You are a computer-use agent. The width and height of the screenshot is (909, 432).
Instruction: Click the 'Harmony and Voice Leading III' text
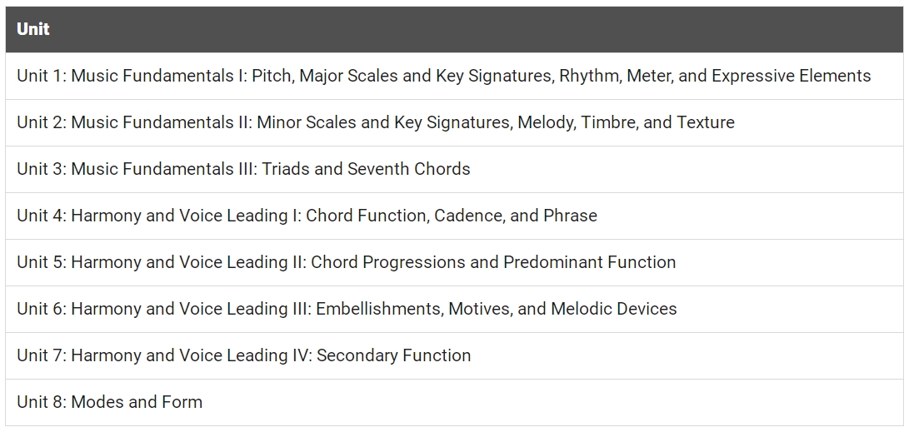pyautogui.click(x=189, y=309)
